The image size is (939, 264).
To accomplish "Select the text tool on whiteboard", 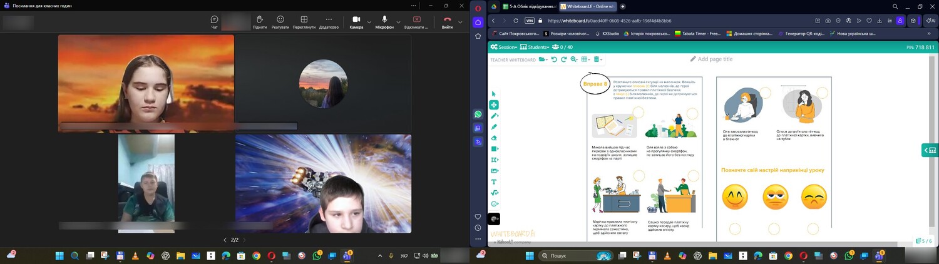I will pos(495,181).
